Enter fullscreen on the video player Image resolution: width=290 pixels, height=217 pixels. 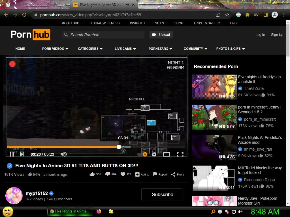(180, 154)
